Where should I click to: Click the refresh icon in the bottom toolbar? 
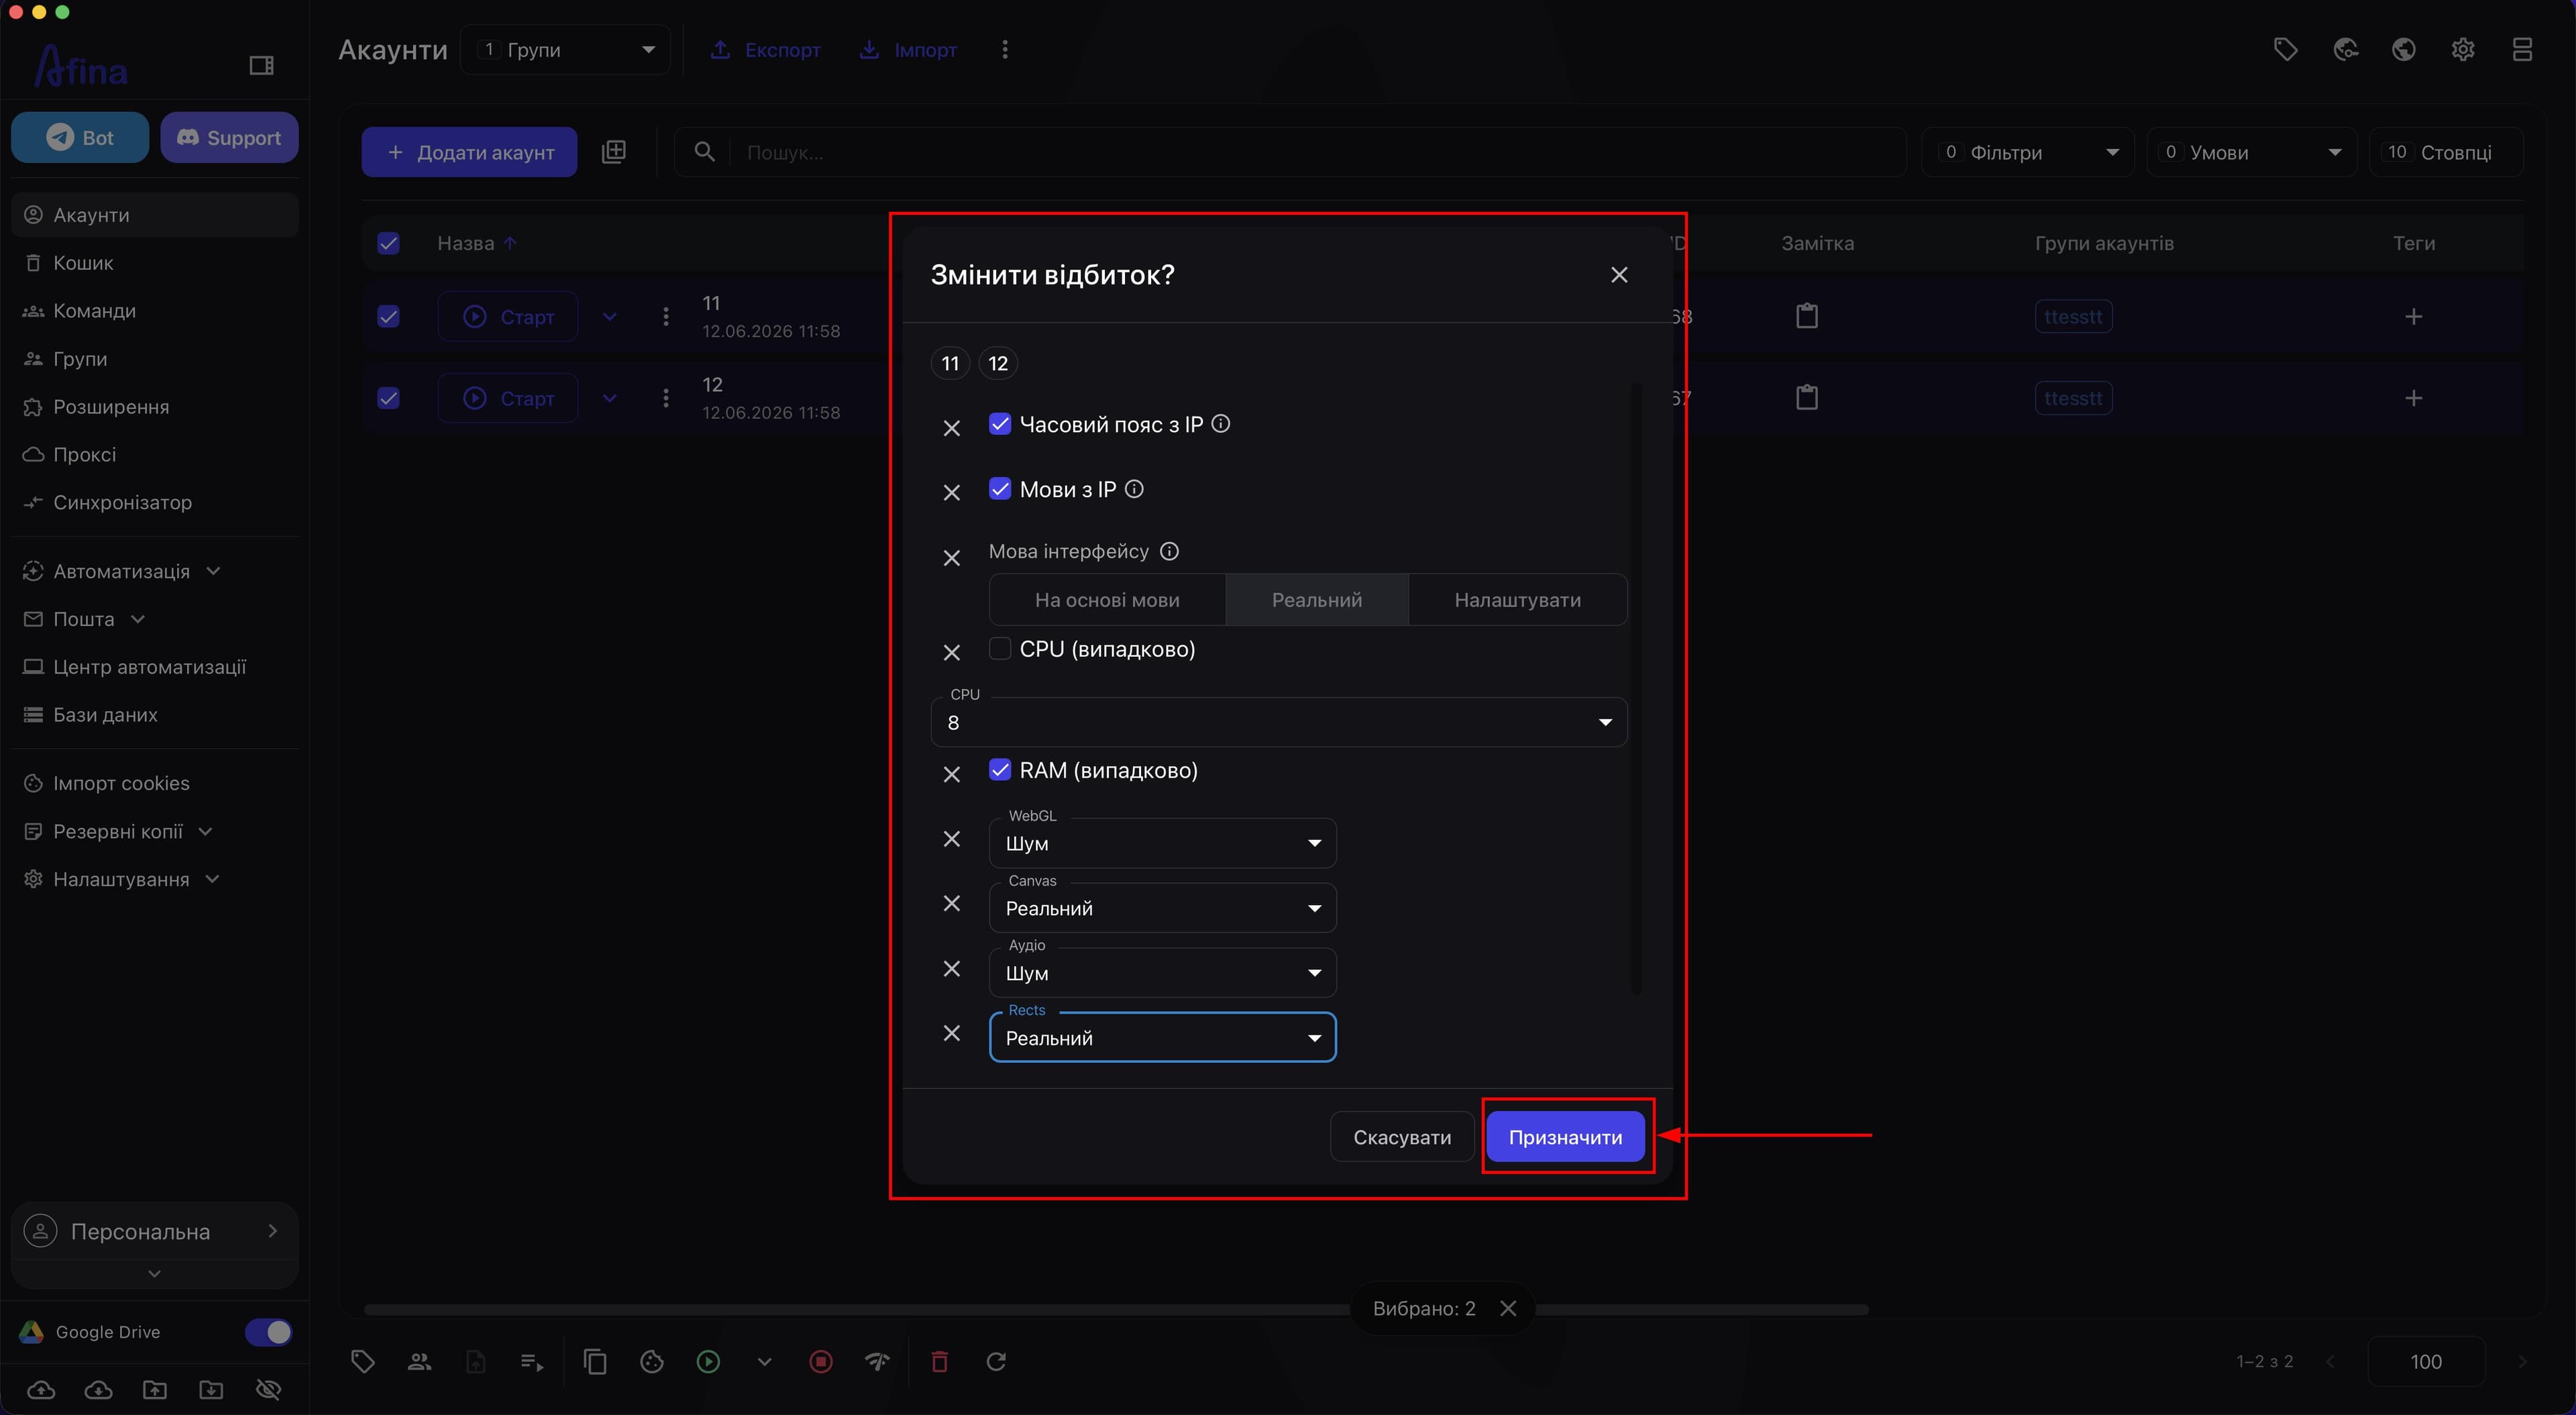point(996,1361)
